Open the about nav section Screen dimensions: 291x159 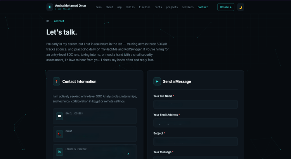pyautogui.click(x=109, y=7)
